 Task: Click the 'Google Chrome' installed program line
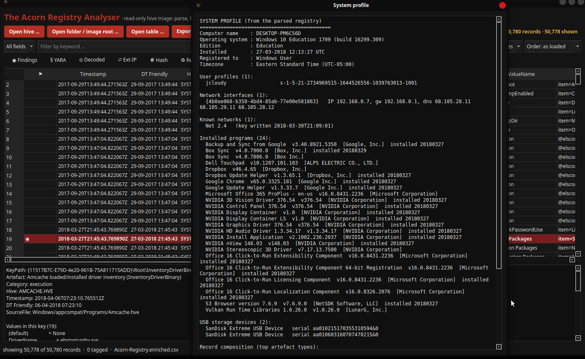click(301, 182)
